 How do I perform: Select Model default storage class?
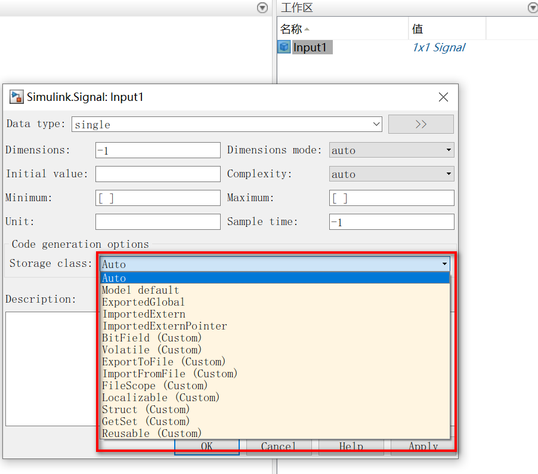[x=275, y=290]
